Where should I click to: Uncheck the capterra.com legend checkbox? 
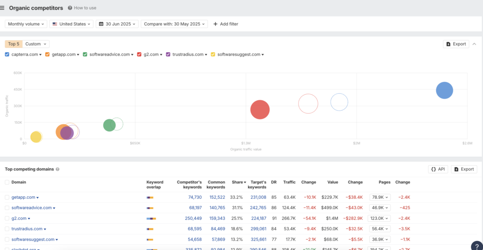point(7,55)
